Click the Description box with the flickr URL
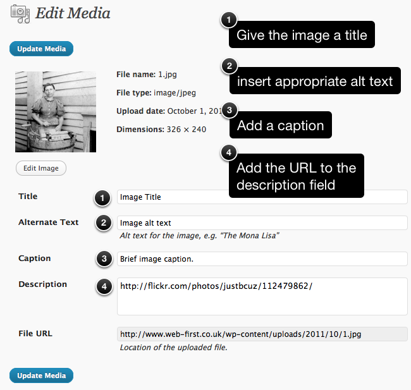411x390 pixels. [262, 296]
